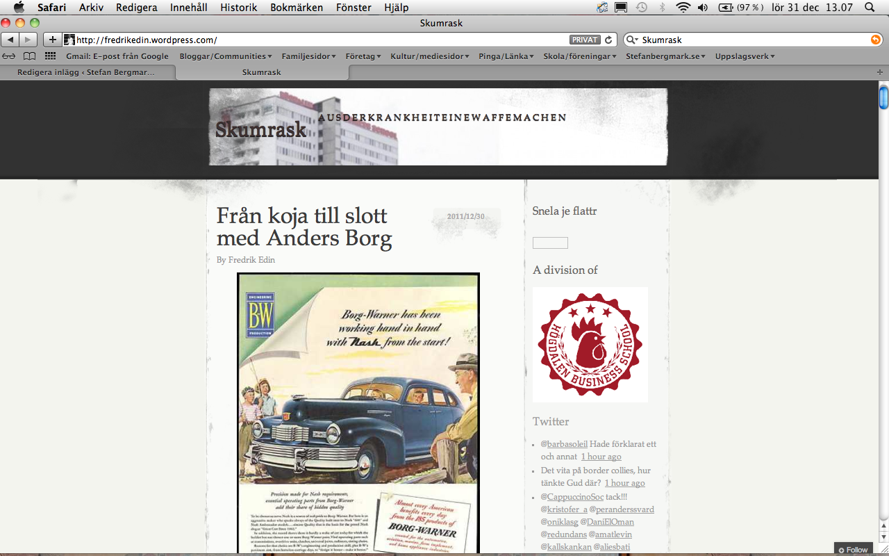Click the orange SnapBack icon in search field
Viewport: 889px width, 556px height.
pos(876,40)
